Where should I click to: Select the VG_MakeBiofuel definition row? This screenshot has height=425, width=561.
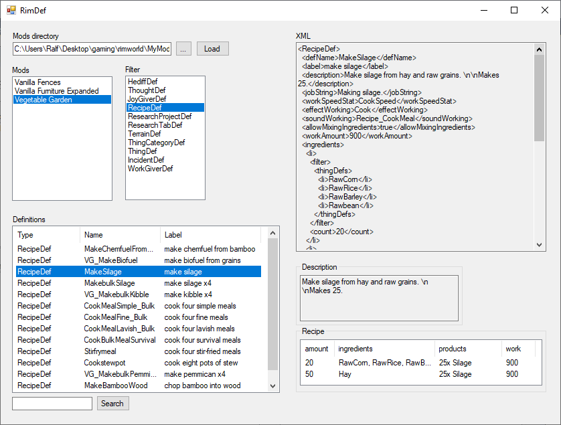[139, 260]
